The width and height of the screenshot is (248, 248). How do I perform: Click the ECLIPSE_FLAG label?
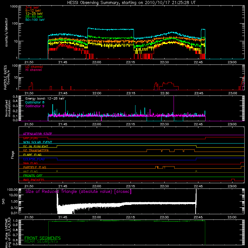pos(34,159)
